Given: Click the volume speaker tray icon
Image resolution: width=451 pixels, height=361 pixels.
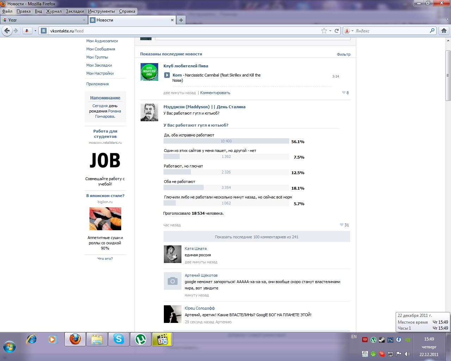Looking at the screenshot, I should pyautogui.click(x=407, y=354).
